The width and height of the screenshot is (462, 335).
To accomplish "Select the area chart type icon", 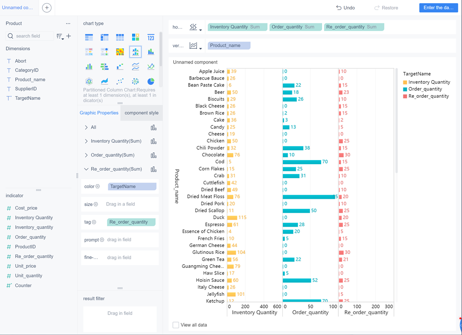I will (105, 81).
